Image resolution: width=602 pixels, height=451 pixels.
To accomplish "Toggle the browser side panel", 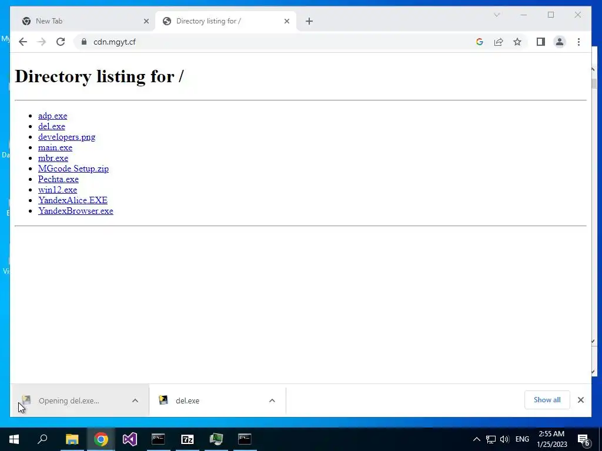I will tap(541, 42).
